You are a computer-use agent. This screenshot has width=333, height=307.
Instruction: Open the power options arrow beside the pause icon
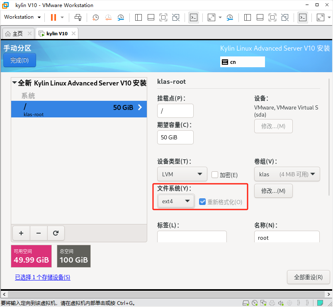[x=62, y=17]
